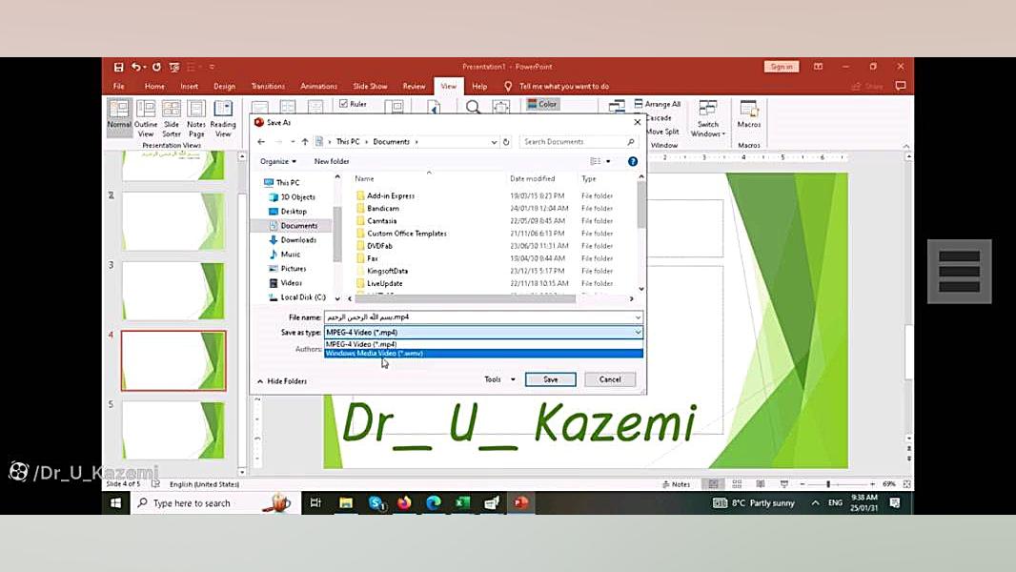Start slideshow from beginning via Quick Access icon
This screenshot has width=1016, height=572.
tap(174, 67)
